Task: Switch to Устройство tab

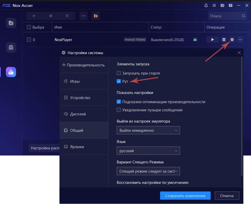Action: click(x=84, y=98)
